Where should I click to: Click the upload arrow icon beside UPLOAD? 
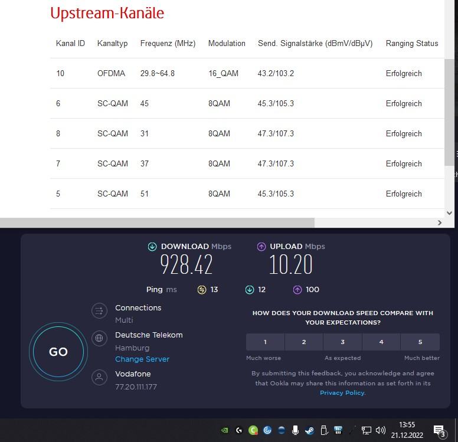[x=261, y=247]
